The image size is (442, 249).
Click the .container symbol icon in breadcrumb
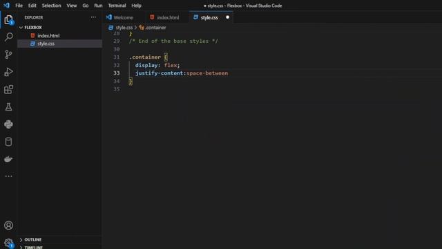[x=142, y=28]
